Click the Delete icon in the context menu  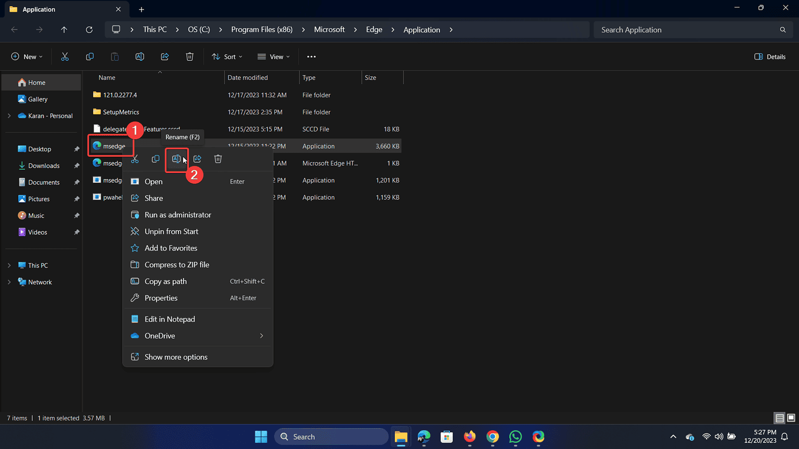[218, 159]
